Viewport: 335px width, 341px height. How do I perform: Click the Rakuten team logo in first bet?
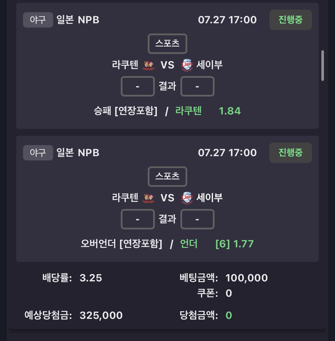(148, 65)
